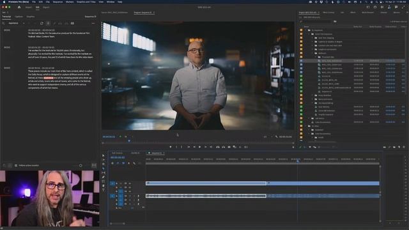Select the Razor tool

point(104,169)
